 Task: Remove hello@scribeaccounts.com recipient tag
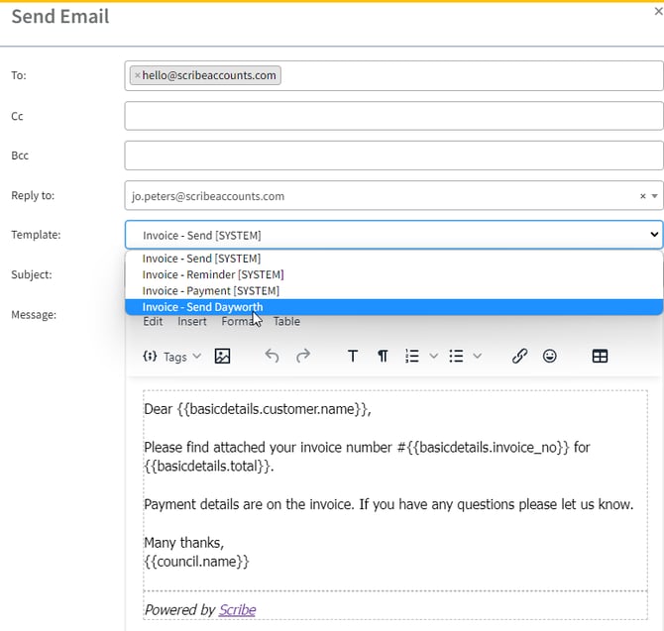(x=138, y=75)
